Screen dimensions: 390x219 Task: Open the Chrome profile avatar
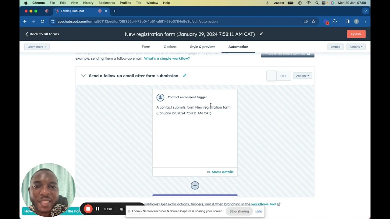click(x=356, y=21)
